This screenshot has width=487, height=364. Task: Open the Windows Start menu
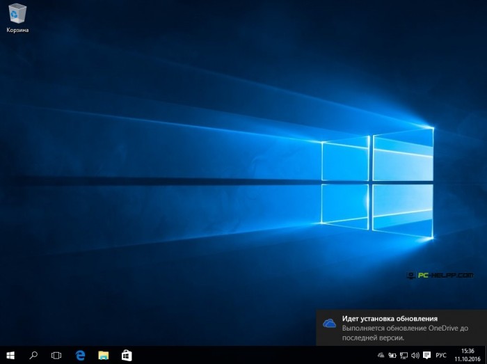point(10,355)
